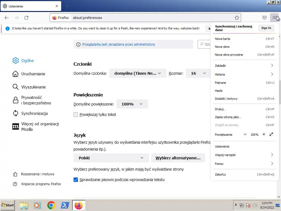Choose Drukuj... from the menu
The width and height of the screenshot is (281, 211).
(x=245, y=109)
